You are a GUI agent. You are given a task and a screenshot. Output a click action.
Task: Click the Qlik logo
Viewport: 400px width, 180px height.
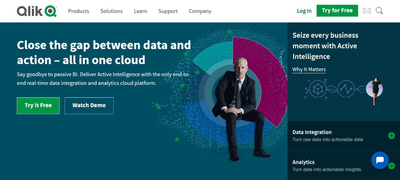pos(37,11)
